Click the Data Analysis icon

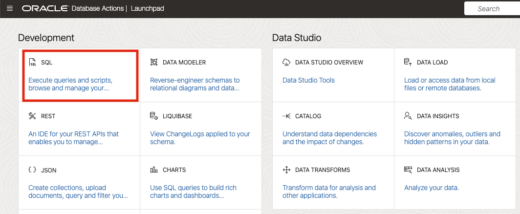coord(408,170)
